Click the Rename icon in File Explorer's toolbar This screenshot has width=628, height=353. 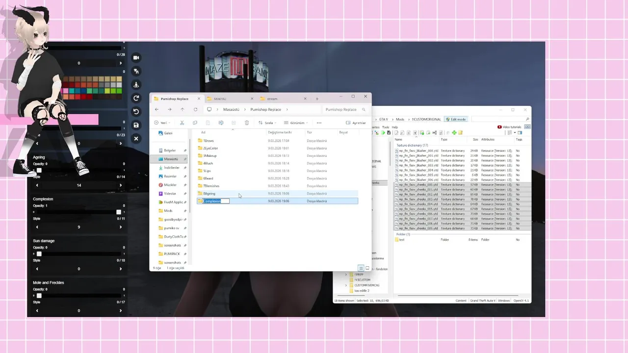(221, 123)
